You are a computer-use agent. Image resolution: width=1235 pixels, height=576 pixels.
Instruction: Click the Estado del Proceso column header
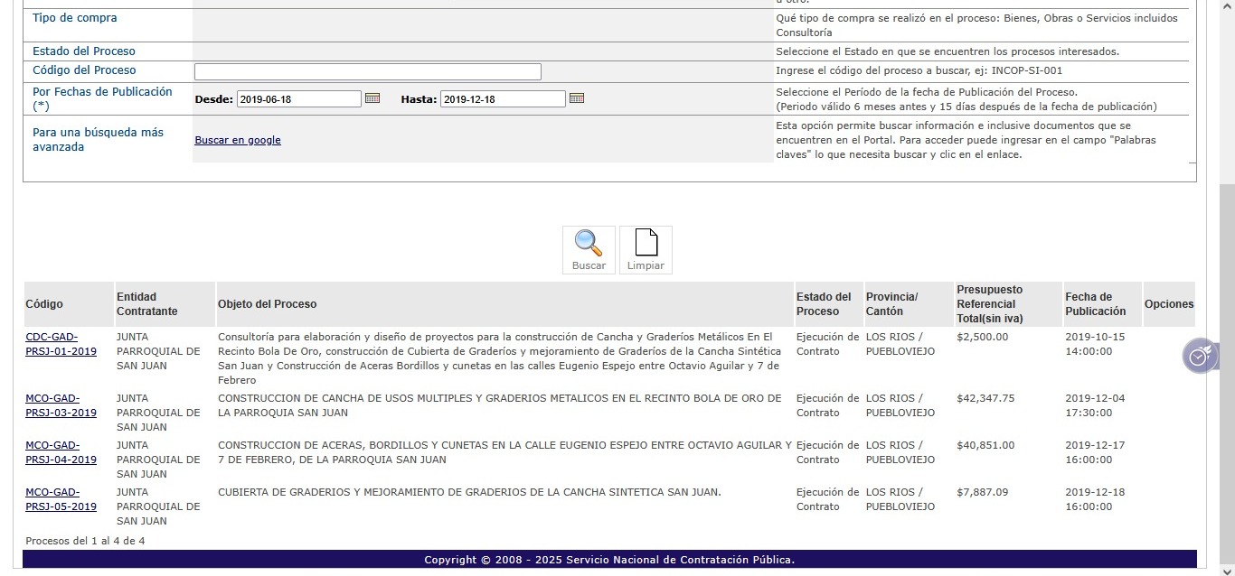pos(824,304)
